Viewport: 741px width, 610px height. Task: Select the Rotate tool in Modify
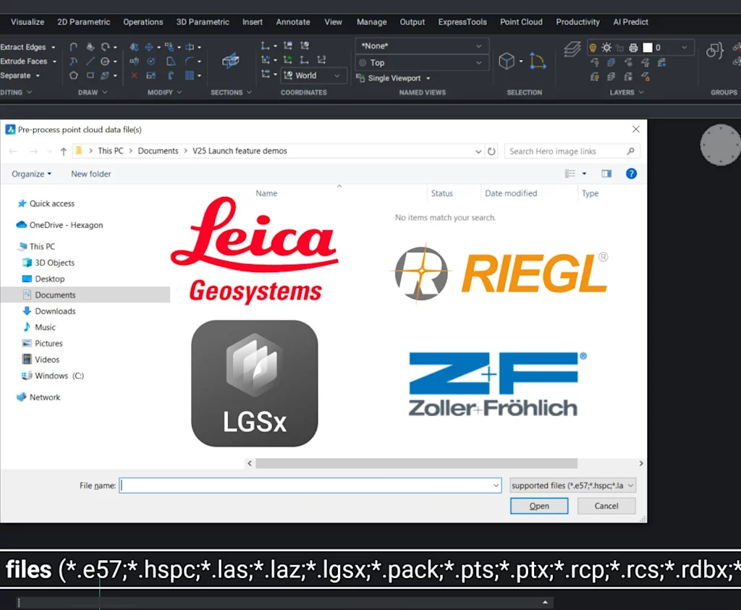click(x=151, y=61)
